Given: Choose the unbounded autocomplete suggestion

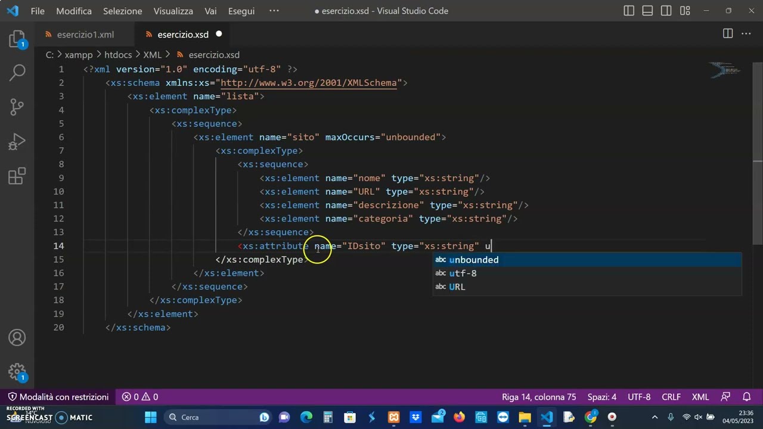Looking at the screenshot, I should point(587,260).
